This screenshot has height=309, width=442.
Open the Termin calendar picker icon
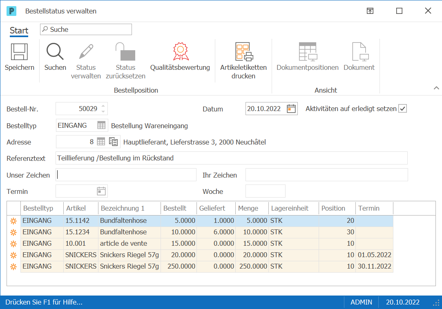click(101, 191)
